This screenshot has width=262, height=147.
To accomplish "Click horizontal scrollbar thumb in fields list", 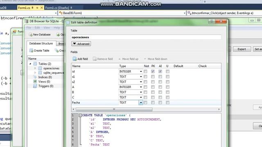I will pos(114,109).
